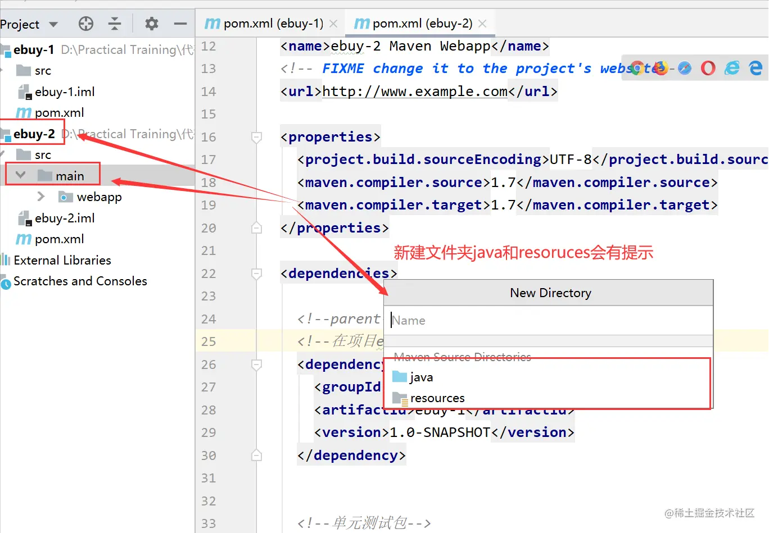Screen dimensions: 769x533
Task: Select the ebuy-1 module in project tree
Action: (x=34, y=49)
